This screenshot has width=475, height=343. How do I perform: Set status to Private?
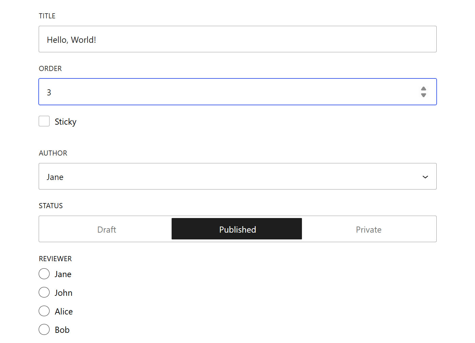(368, 229)
